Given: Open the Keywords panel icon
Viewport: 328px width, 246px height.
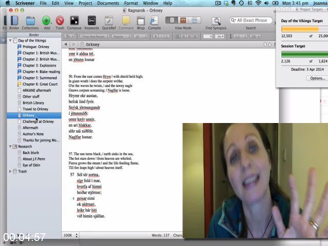Looking at the screenshot, I should pos(92,21).
